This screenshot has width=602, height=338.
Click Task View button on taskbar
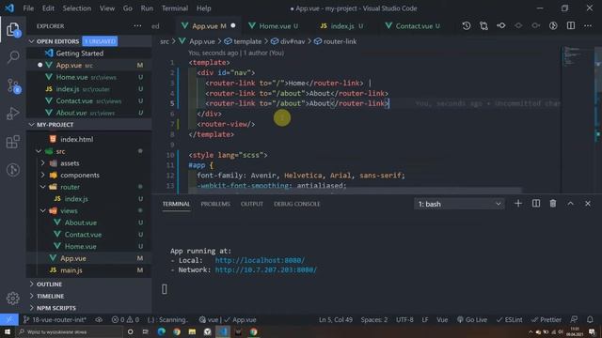pyautogui.click(x=146, y=331)
